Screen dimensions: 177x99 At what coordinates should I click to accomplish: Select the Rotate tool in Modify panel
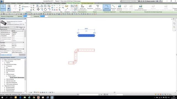pyautogui.click(x=45, y=9)
